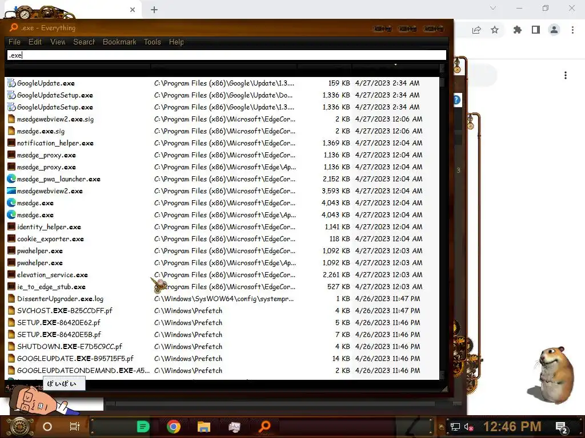Click the horizontal scrollbar below Everything window
This screenshot has height=438, width=585.
click(275, 403)
